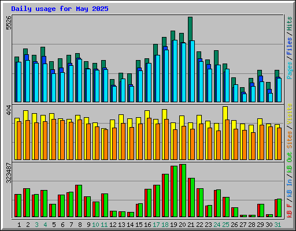The width and height of the screenshot is (296, 231).
Task: Click day label 29 on the x-axis
Action: click(x=260, y=225)
